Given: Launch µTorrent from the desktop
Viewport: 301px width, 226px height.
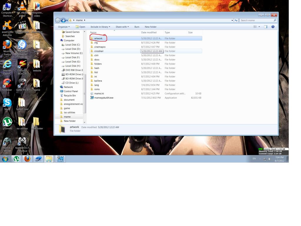Looking at the screenshot, I should (7, 123).
